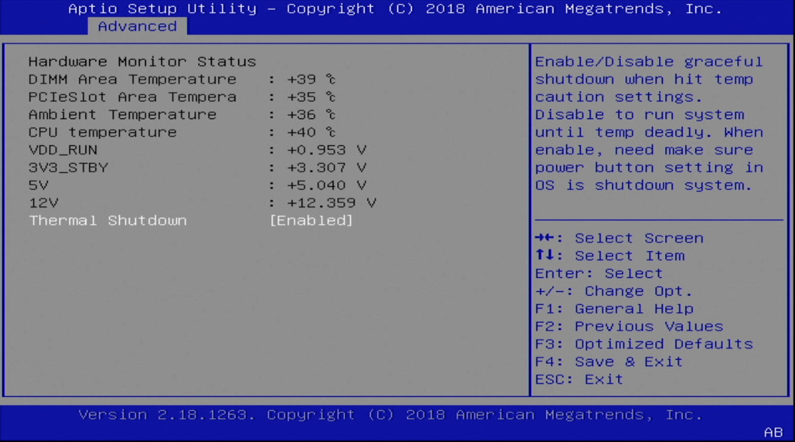
Task: Click the graceful shutdown help description
Action: [x=649, y=123]
